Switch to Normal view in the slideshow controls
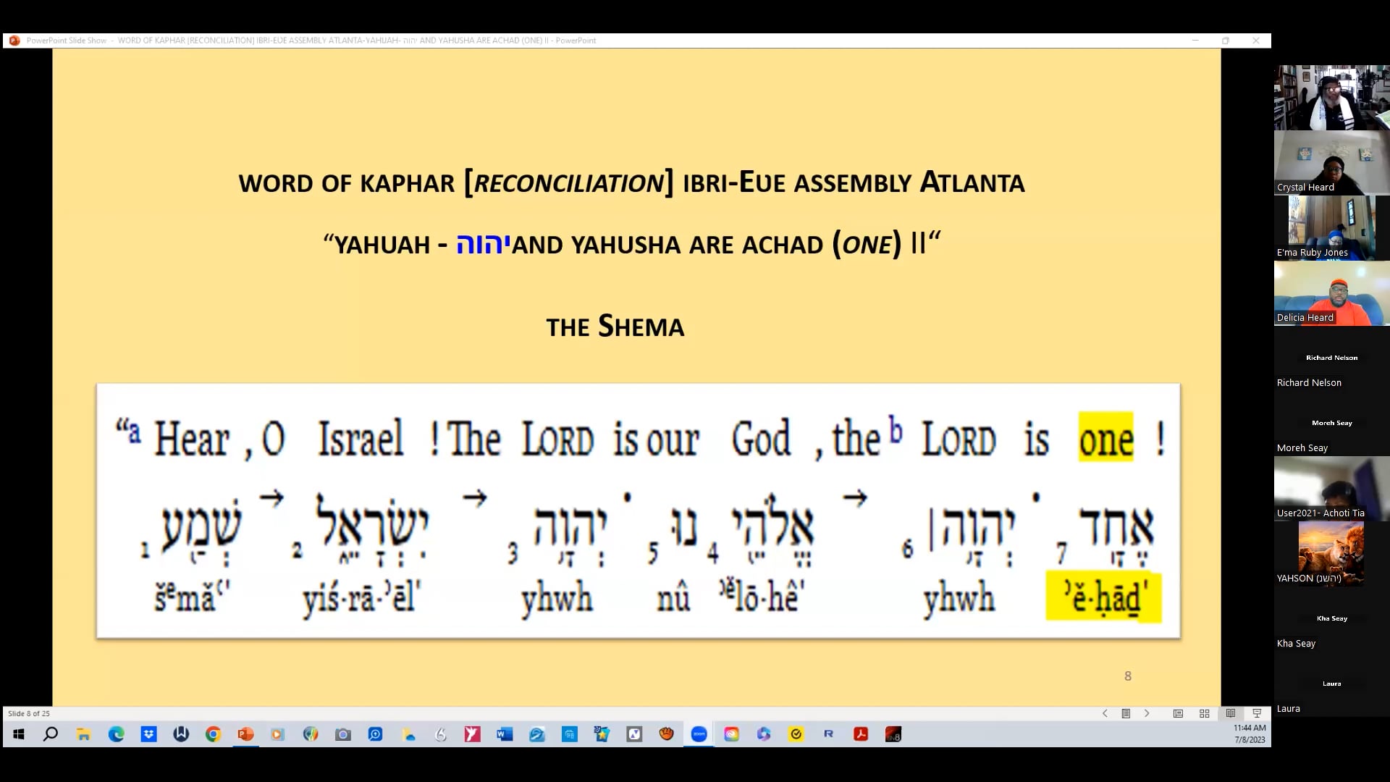 click(1179, 713)
